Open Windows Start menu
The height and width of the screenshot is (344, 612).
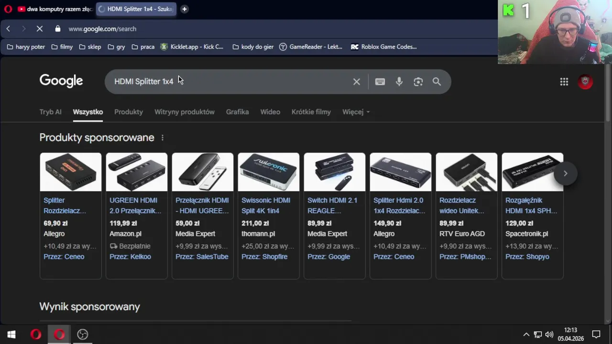(x=11, y=334)
